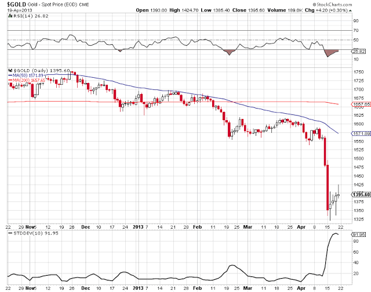The image size is (371, 292).
Task: Click the 70 level on the RSI axis
Action: pyautogui.click(x=356, y=30)
